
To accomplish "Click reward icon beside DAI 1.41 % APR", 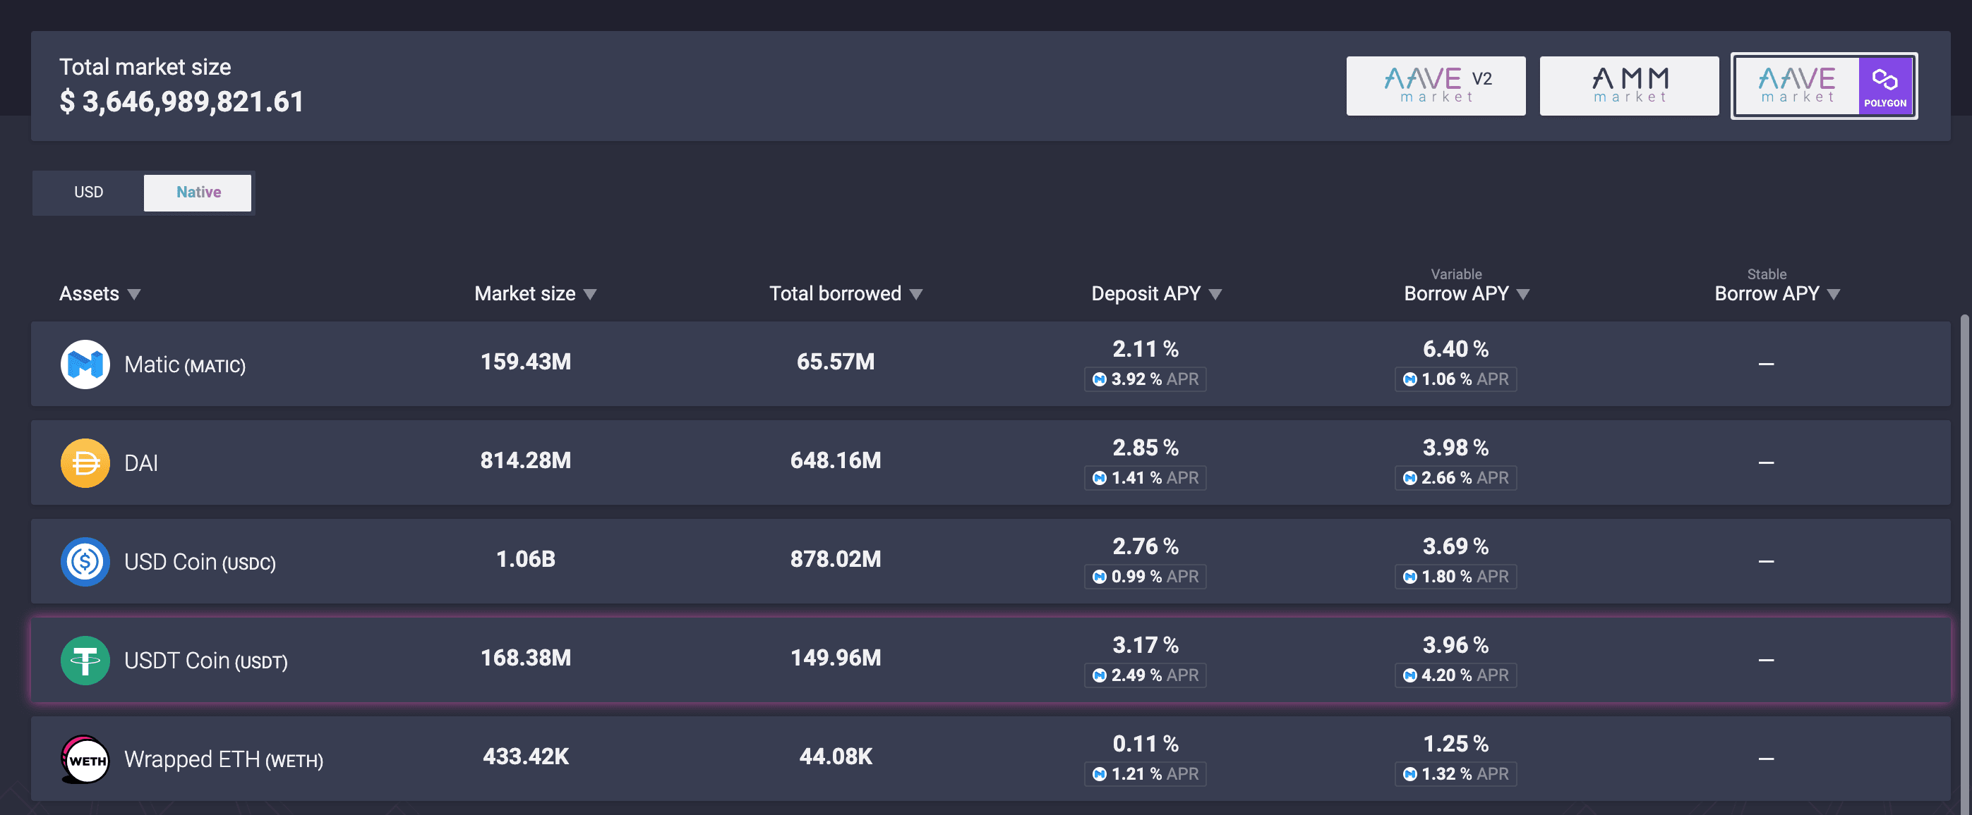I will point(1100,478).
